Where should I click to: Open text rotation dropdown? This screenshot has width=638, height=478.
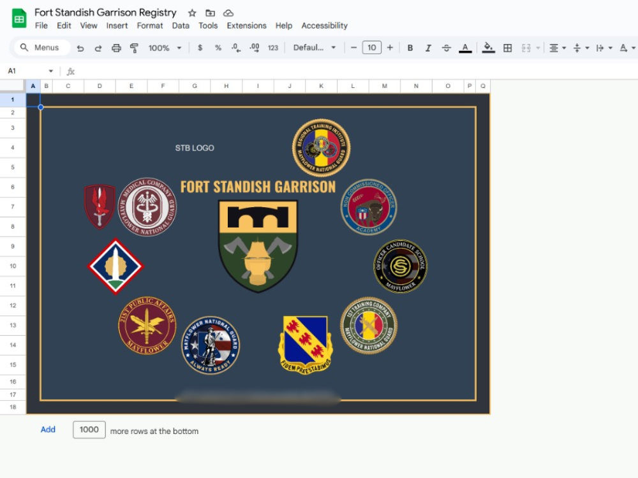point(627,48)
